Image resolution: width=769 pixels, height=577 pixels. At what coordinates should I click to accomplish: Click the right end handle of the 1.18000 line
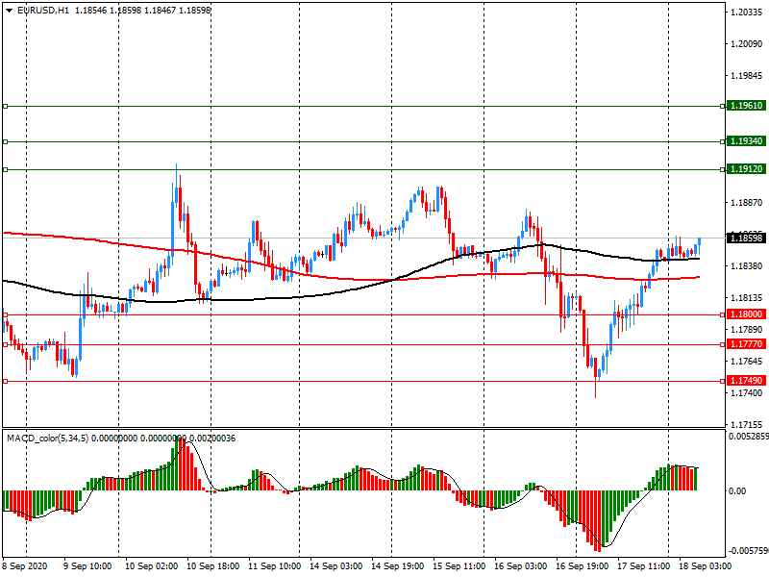click(723, 315)
